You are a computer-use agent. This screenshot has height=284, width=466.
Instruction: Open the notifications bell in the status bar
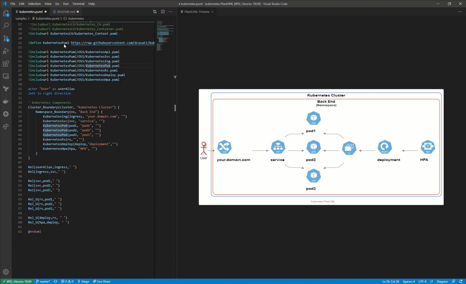click(461, 281)
